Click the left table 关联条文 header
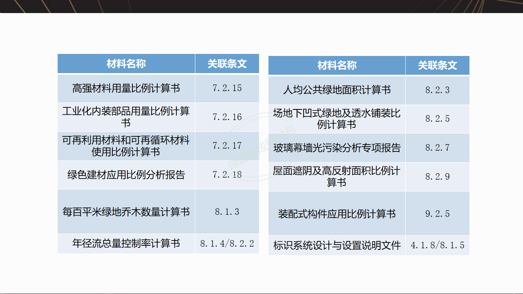 [x=227, y=64]
